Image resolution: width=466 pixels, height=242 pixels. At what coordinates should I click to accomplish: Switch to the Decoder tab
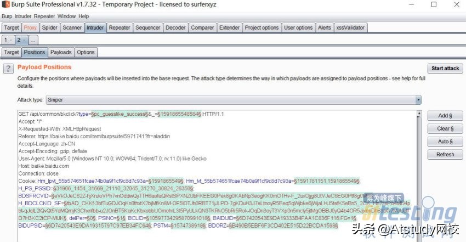click(x=175, y=27)
